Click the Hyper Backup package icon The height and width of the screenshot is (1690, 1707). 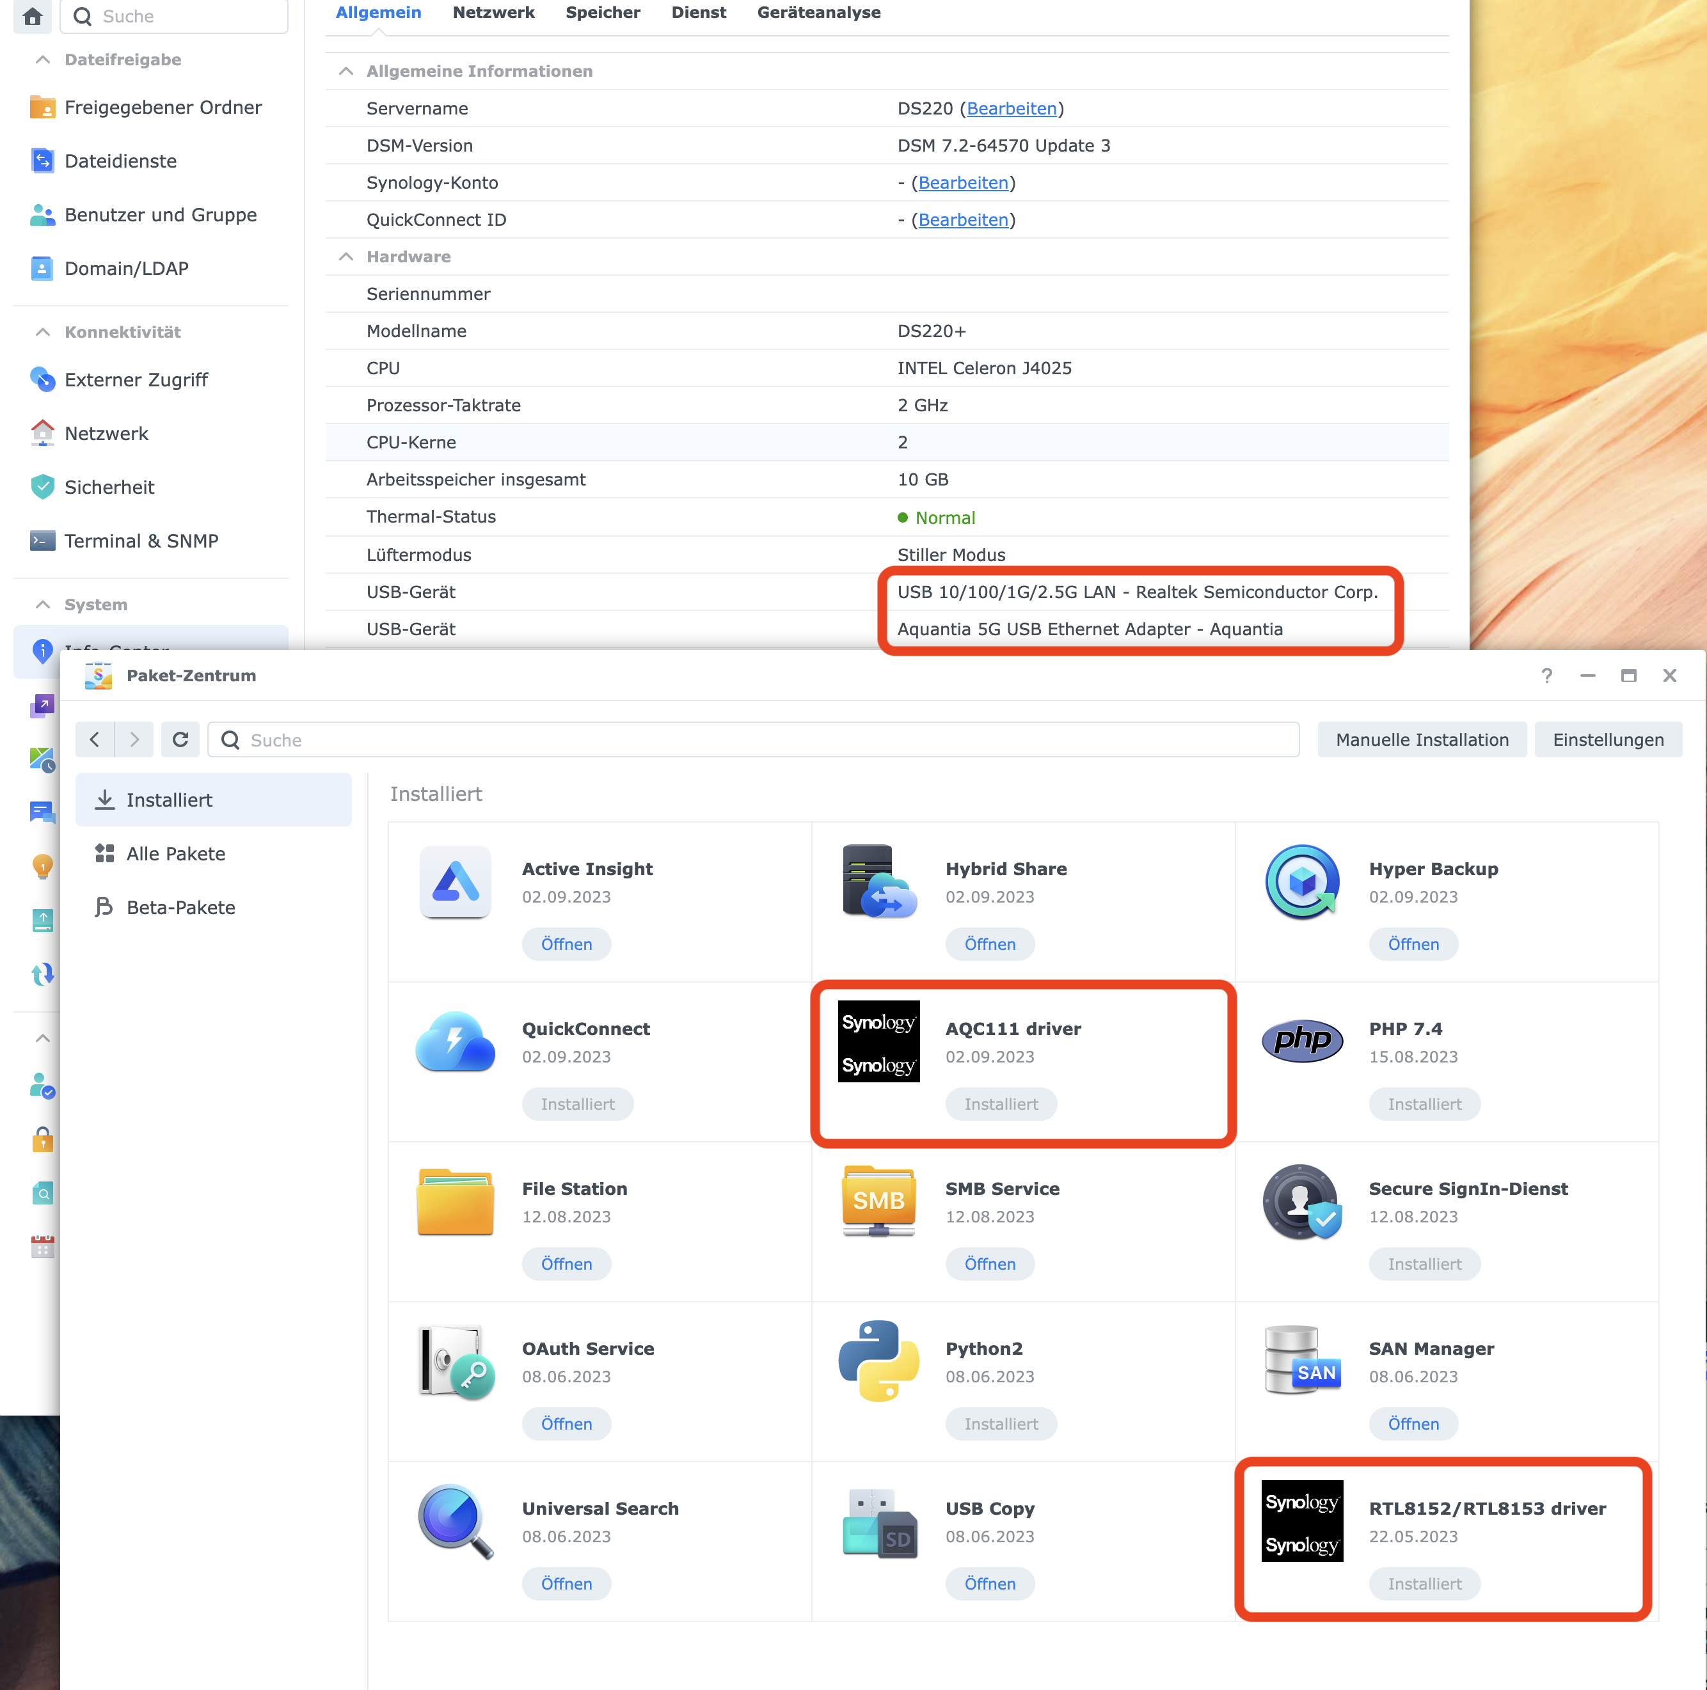coord(1301,881)
